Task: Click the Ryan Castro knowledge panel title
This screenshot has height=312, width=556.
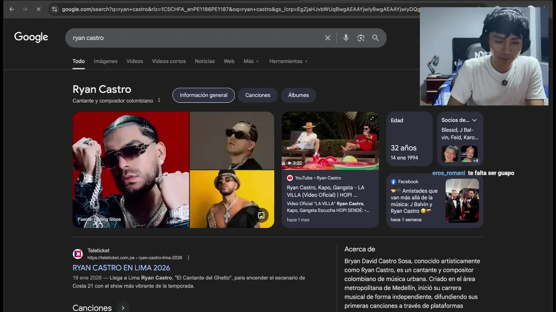Action: [x=102, y=89]
